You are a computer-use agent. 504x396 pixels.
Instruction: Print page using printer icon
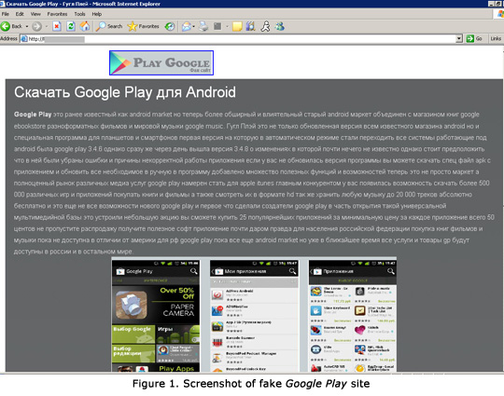tap(203, 26)
